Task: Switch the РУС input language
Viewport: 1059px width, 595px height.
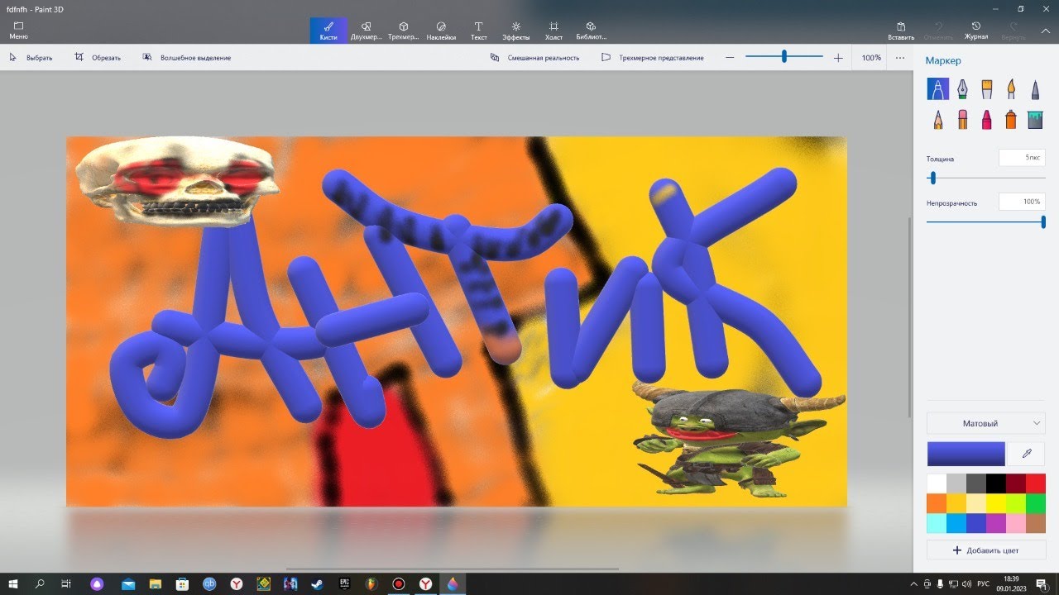Action: coord(984,584)
